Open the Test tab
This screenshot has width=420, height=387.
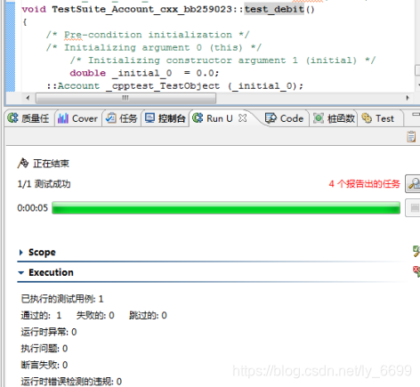(378, 118)
